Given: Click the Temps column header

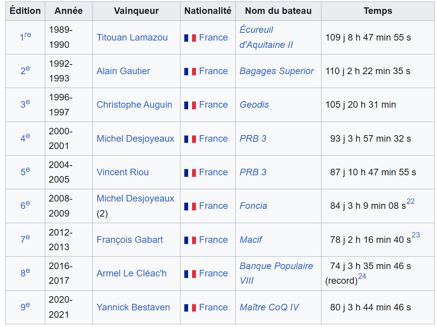Looking at the screenshot, I should coord(377,11).
